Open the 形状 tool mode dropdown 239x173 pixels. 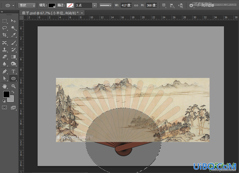(x=27, y=5)
